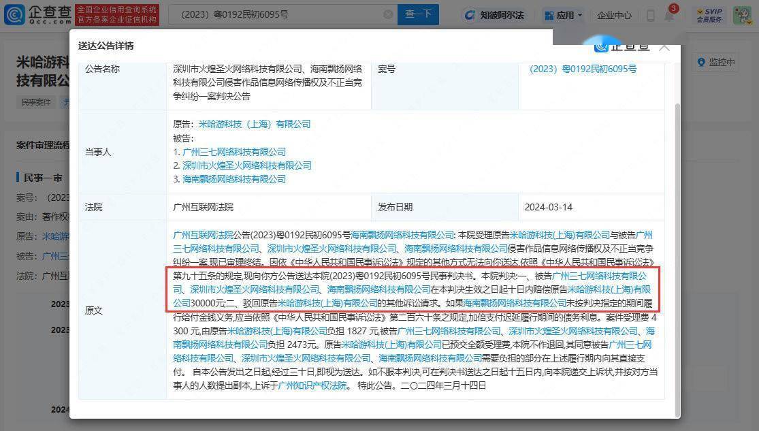The height and width of the screenshot is (431, 759).
Task: Click the 送达公告详情 dialog title
Action: click(106, 46)
